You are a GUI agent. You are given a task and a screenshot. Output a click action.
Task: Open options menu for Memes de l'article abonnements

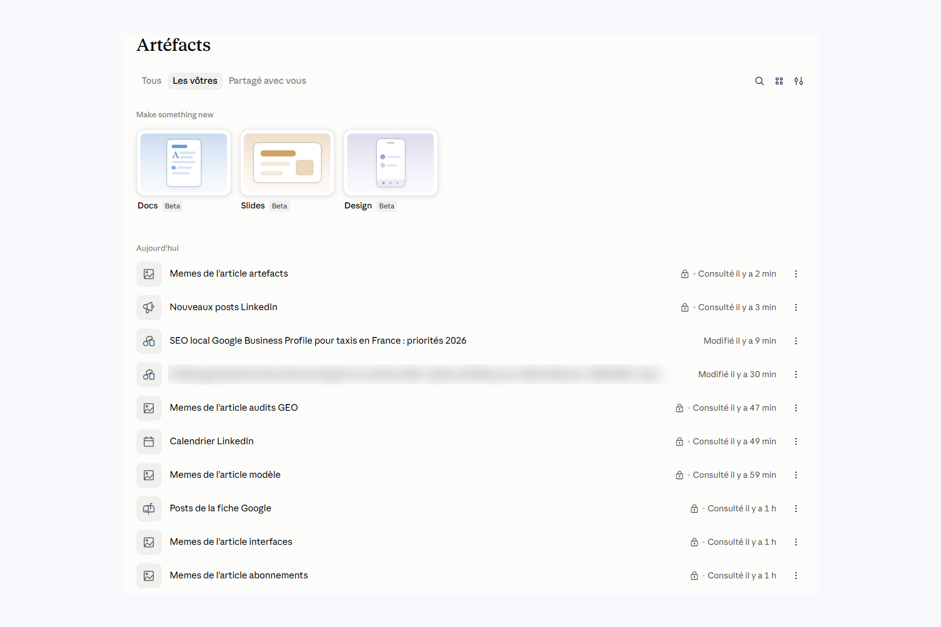pyautogui.click(x=796, y=576)
